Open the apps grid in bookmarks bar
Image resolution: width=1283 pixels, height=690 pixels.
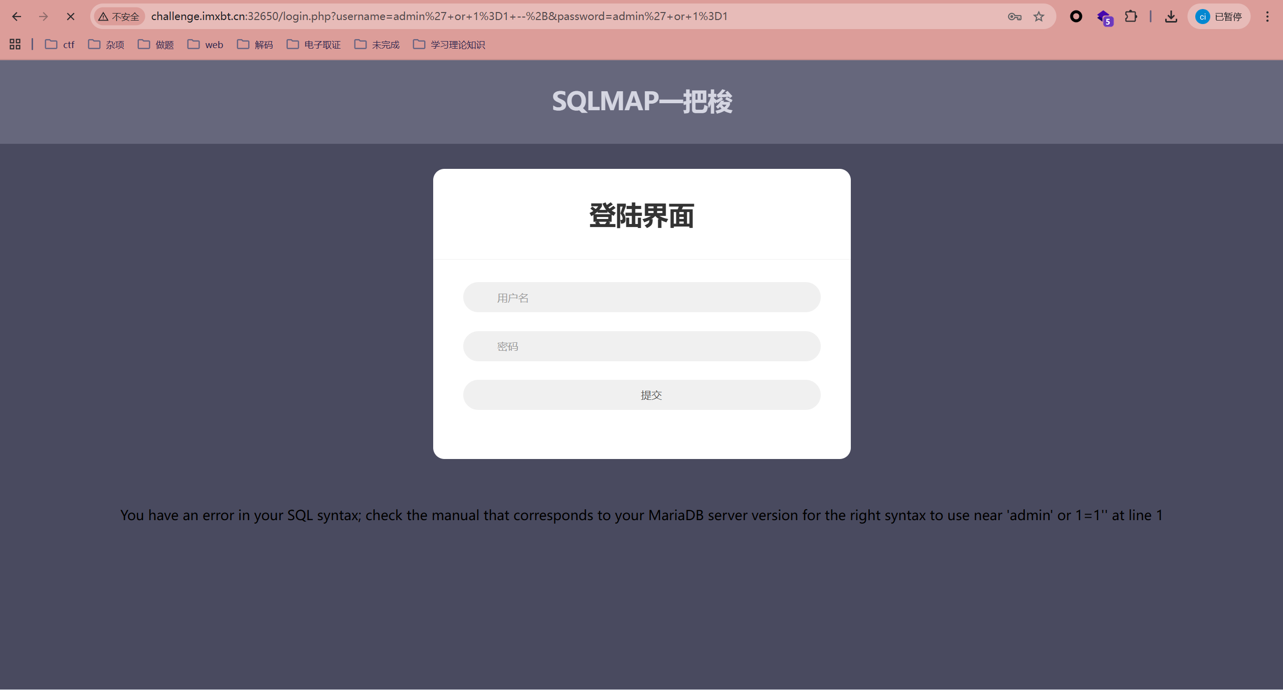[15, 45]
